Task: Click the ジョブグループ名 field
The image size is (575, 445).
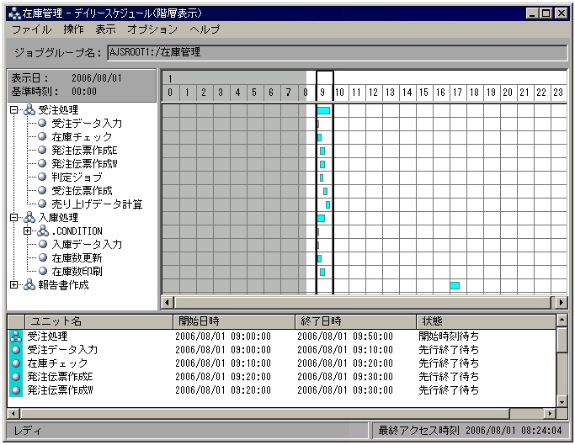Action: pos(337,52)
